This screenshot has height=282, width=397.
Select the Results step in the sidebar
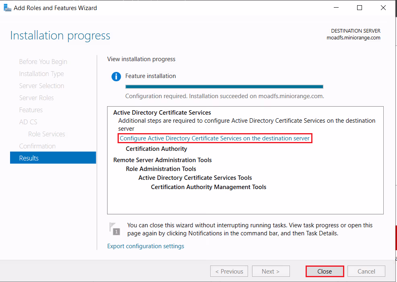(x=53, y=158)
